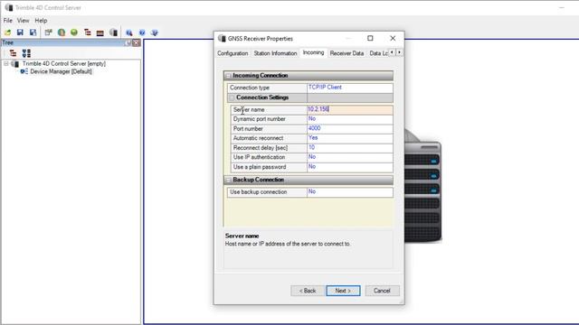Viewport: 579px width, 325px height.
Task: Open the partially visible Data Lc tab
Action: tap(378, 53)
